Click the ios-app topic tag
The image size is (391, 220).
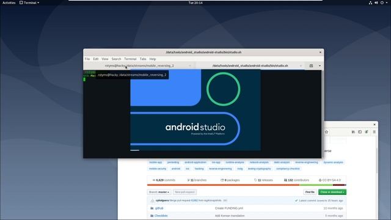[x=216, y=163]
